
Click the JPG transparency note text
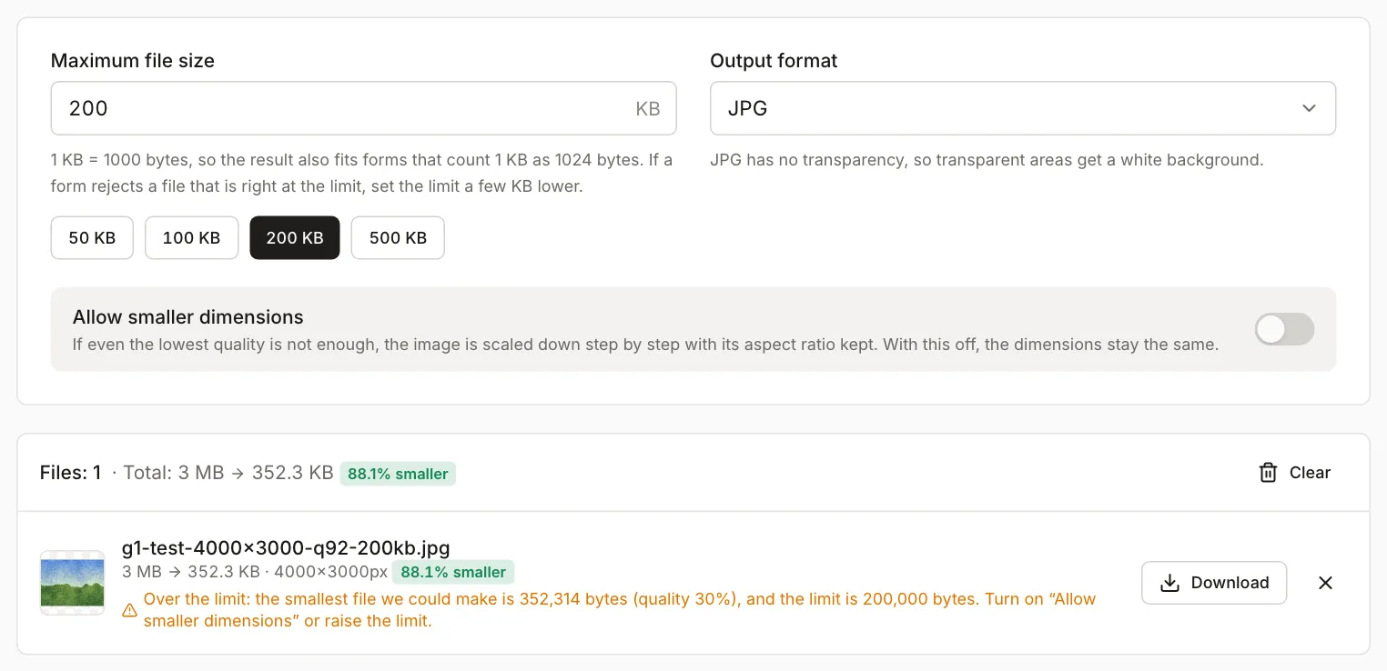(987, 160)
